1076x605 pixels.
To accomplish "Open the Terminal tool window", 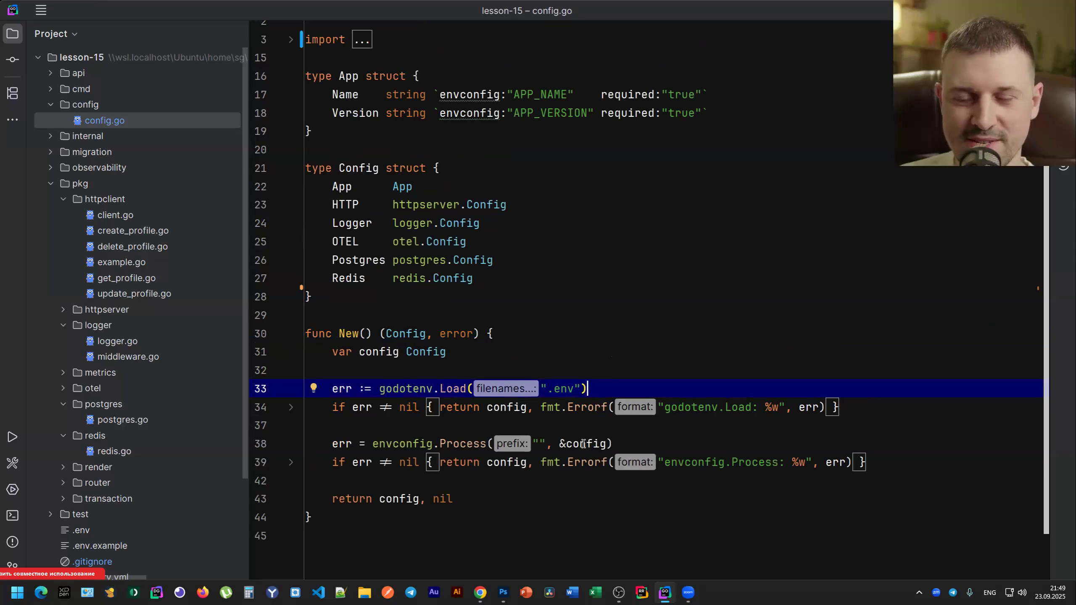I will (13, 516).
